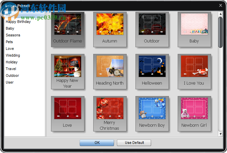Pick the Outdoor preset thumbnail
This screenshot has width=227, height=153.
click(152, 29)
